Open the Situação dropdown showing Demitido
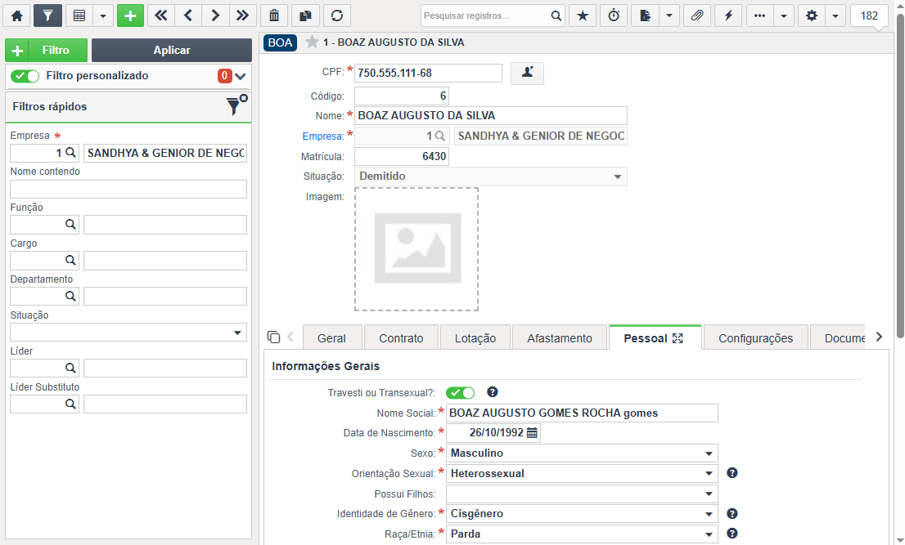Image resolution: width=905 pixels, height=545 pixels. 491,176
